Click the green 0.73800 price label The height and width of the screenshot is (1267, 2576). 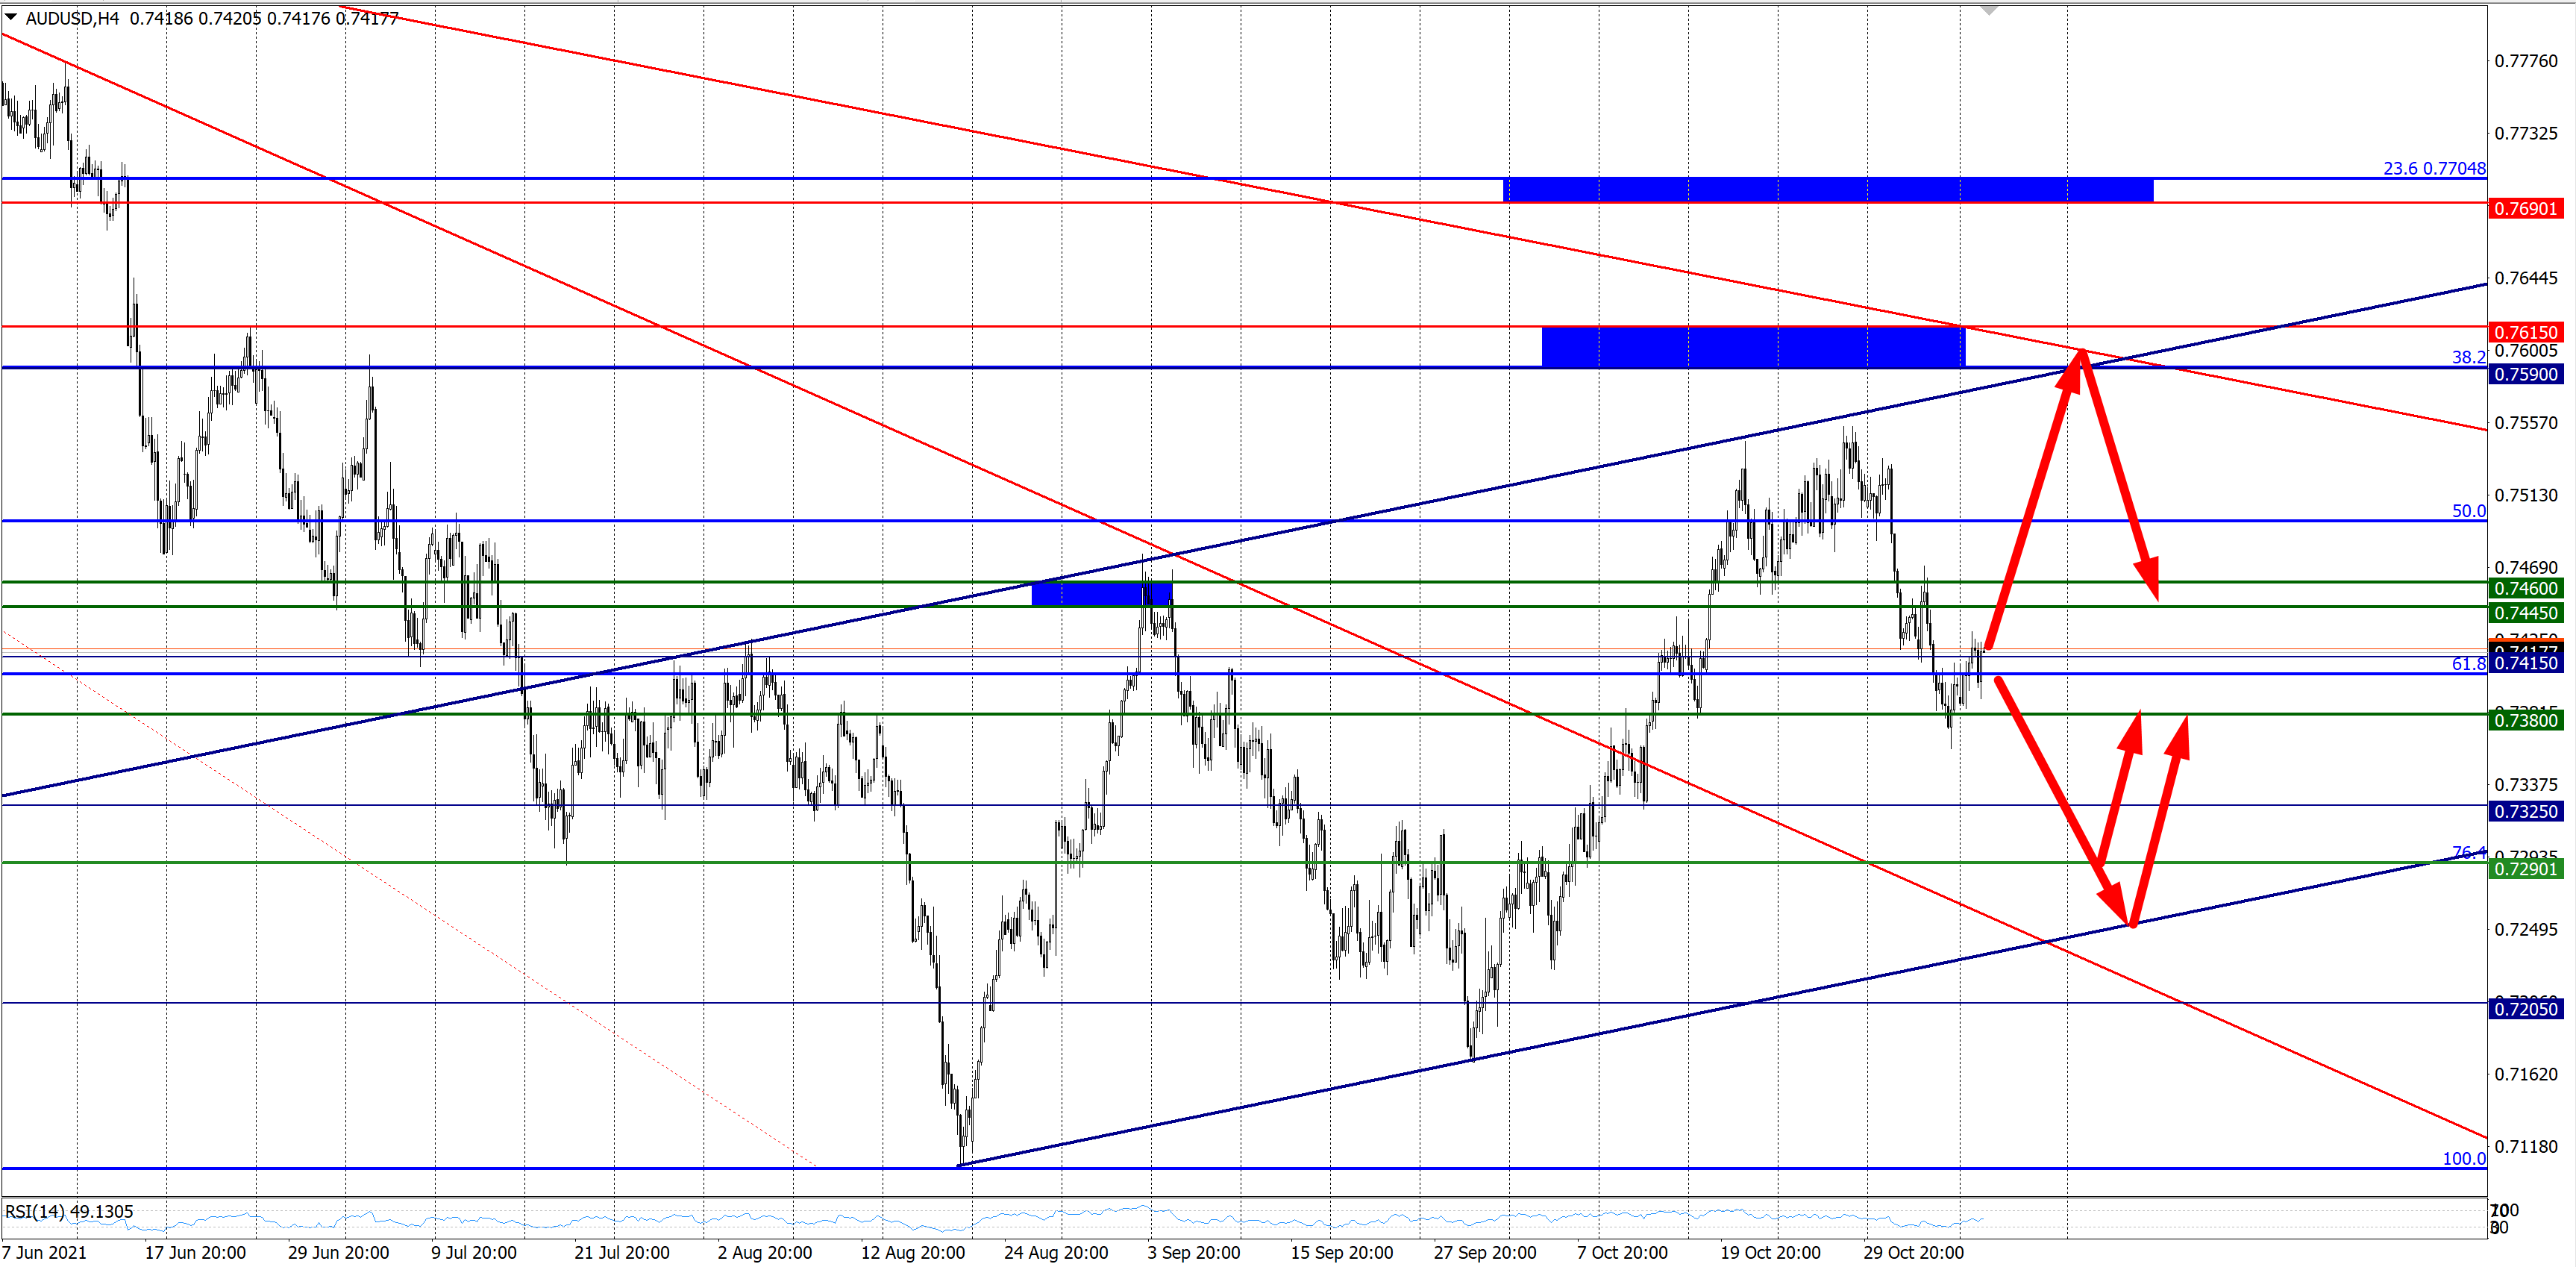(2525, 720)
